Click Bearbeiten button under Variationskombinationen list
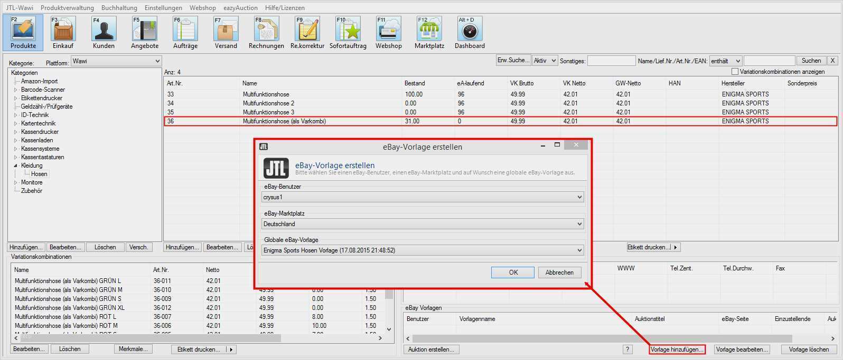843x360 pixels. tap(29, 349)
